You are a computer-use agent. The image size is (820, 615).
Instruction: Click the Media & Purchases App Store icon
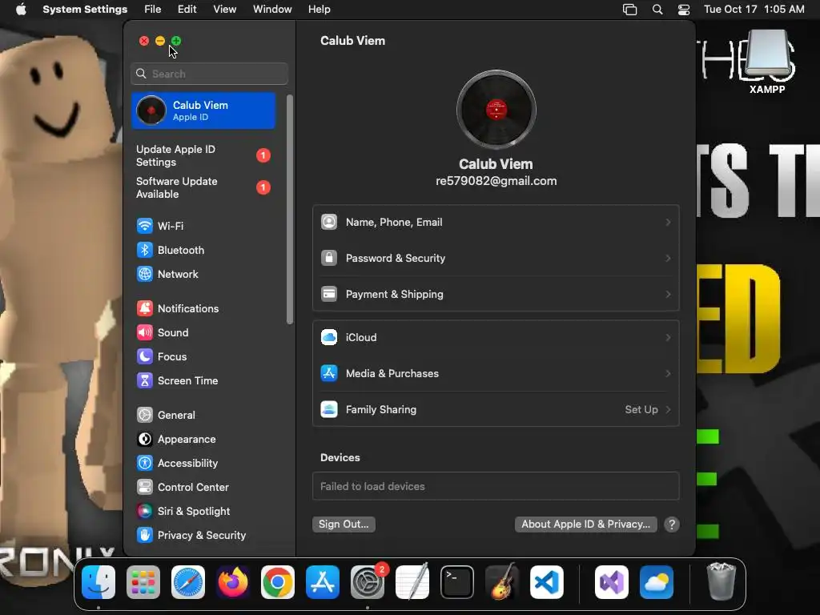click(x=329, y=373)
